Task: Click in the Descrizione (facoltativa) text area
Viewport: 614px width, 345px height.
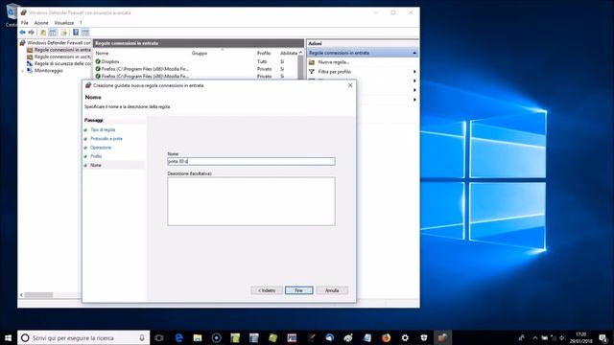Action: [x=251, y=201]
